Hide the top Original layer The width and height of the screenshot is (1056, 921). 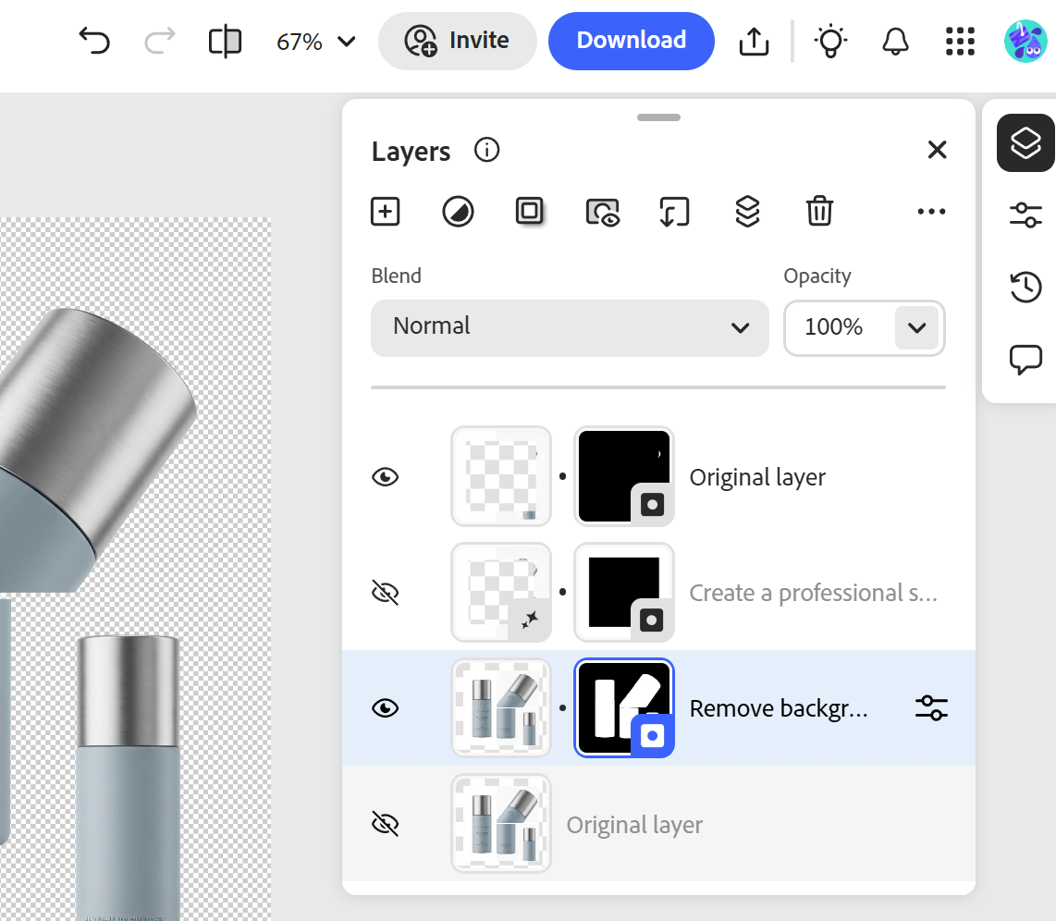click(x=385, y=477)
